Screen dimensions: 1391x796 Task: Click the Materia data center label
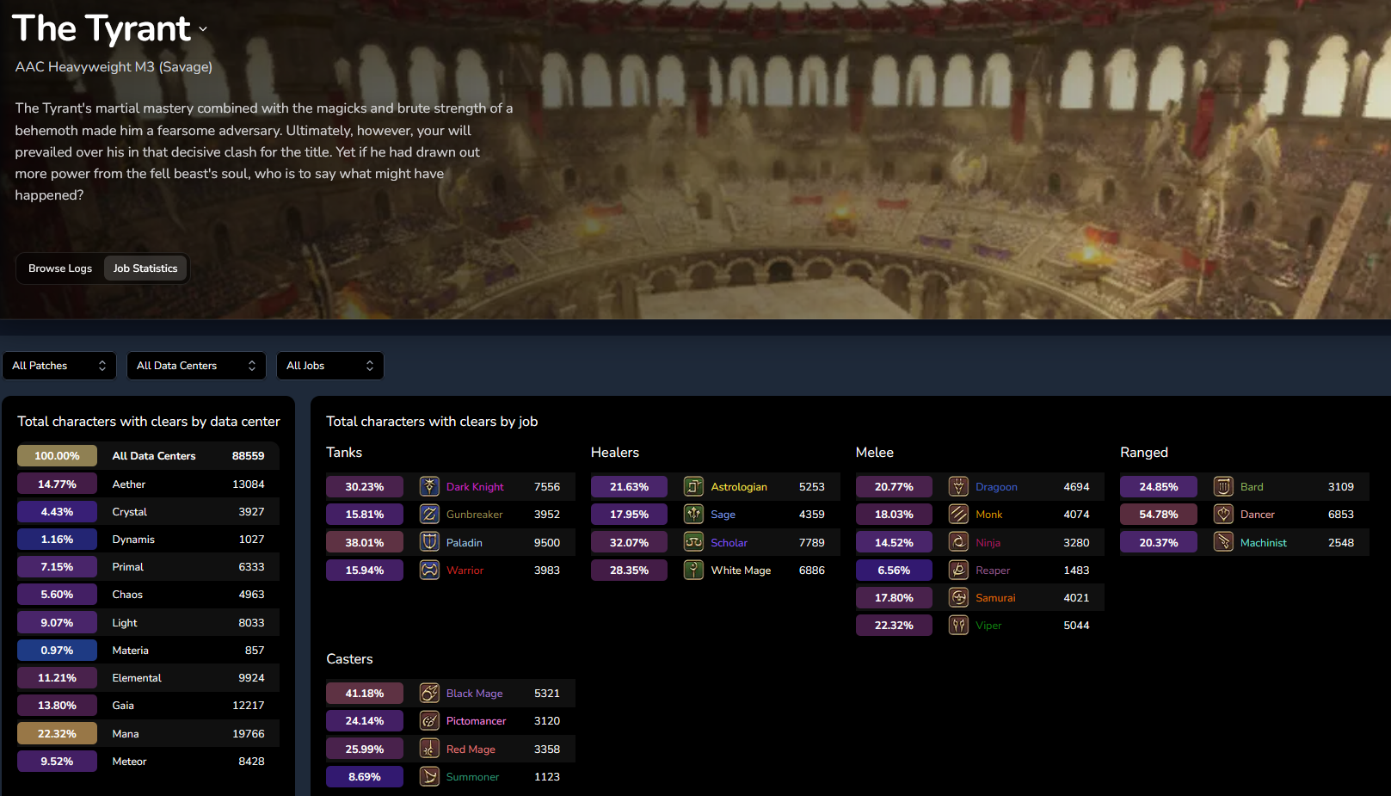click(131, 651)
